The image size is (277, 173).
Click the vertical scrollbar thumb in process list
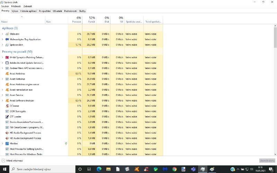point(275,37)
